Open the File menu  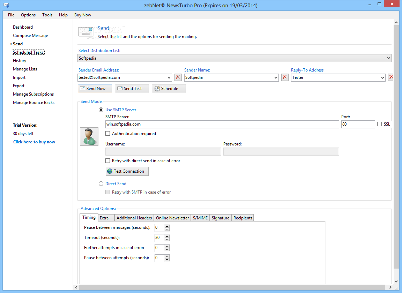point(11,15)
